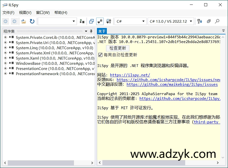Open the 反馈BUG GitHub issues link
The image size is (228, 168).
168,80
